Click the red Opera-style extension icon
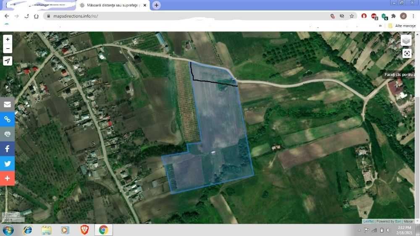Screen dimensions: 420x236 click(364, 16)
